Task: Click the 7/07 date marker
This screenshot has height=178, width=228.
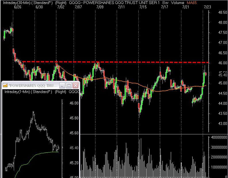Action: point(78,7)
